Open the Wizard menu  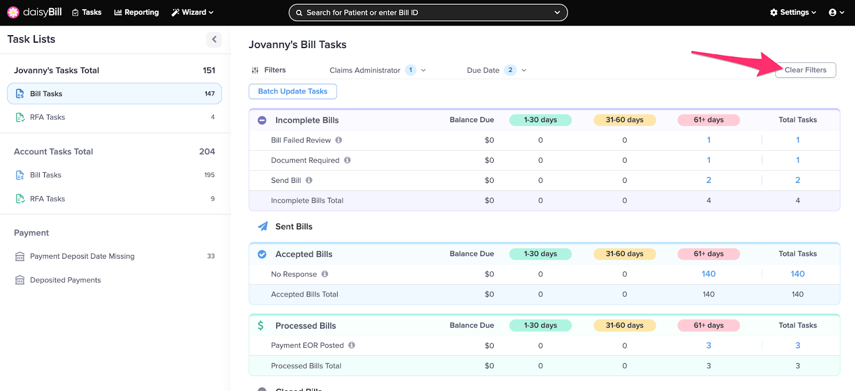click(192, 12)
